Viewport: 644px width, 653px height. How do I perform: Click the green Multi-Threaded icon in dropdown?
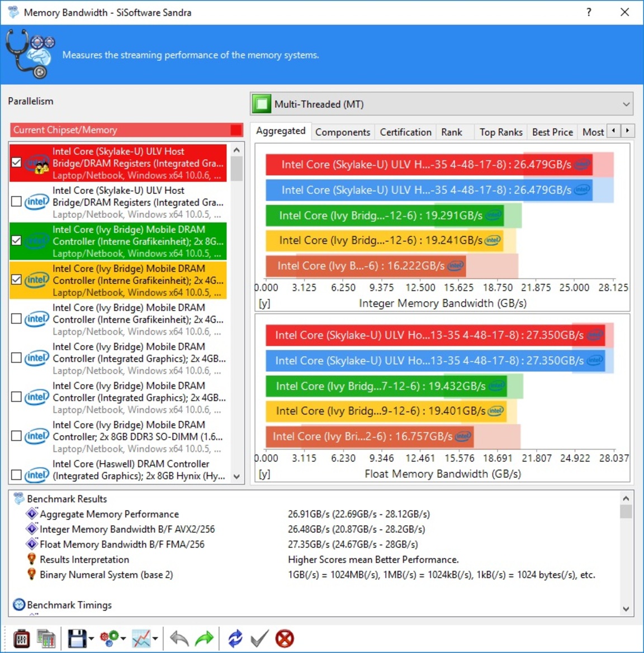(262, 104)
